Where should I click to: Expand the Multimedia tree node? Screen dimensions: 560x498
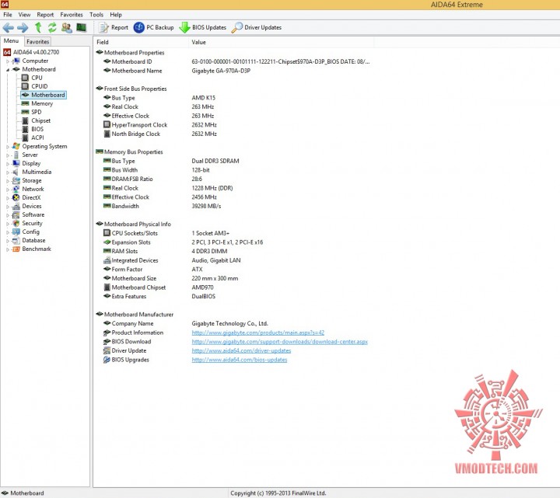click(x=8, y=172)
